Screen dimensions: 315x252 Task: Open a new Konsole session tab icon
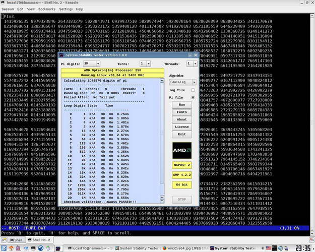[x=4, y=240]
